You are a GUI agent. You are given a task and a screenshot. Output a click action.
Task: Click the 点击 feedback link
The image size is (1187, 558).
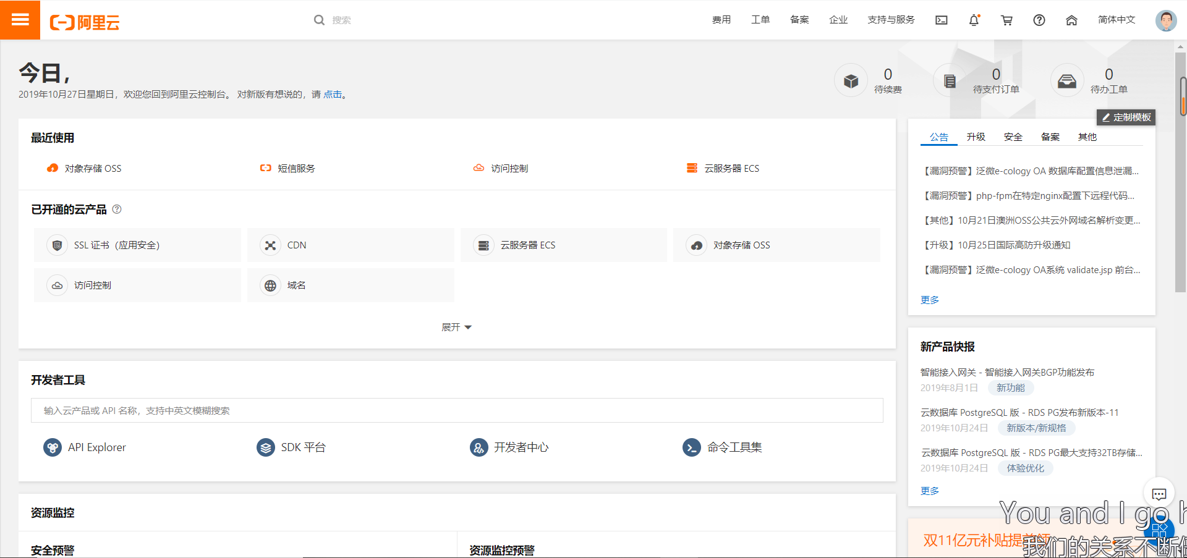[333, 95]
